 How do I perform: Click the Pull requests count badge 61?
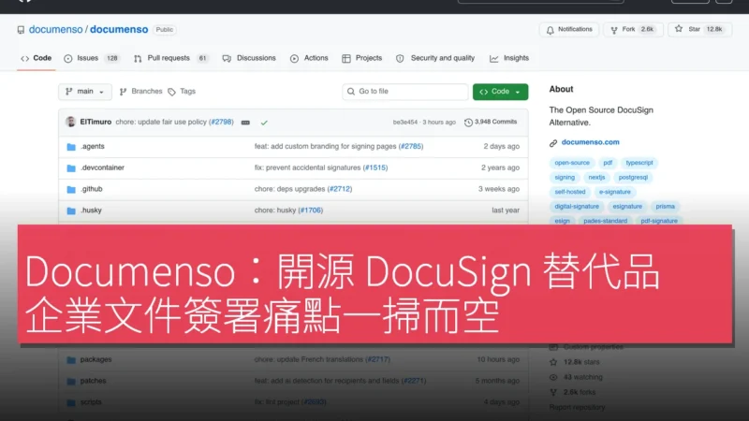[x=202, y=58]
